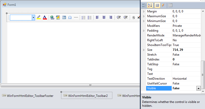
Task: Open the font combo box dropdown arrow
Action: click(33, 17)
